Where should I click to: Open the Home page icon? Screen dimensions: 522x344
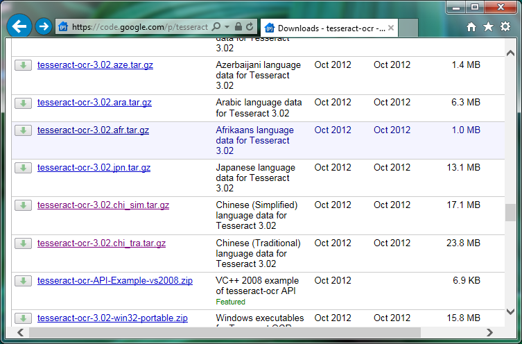coord(471,26)
